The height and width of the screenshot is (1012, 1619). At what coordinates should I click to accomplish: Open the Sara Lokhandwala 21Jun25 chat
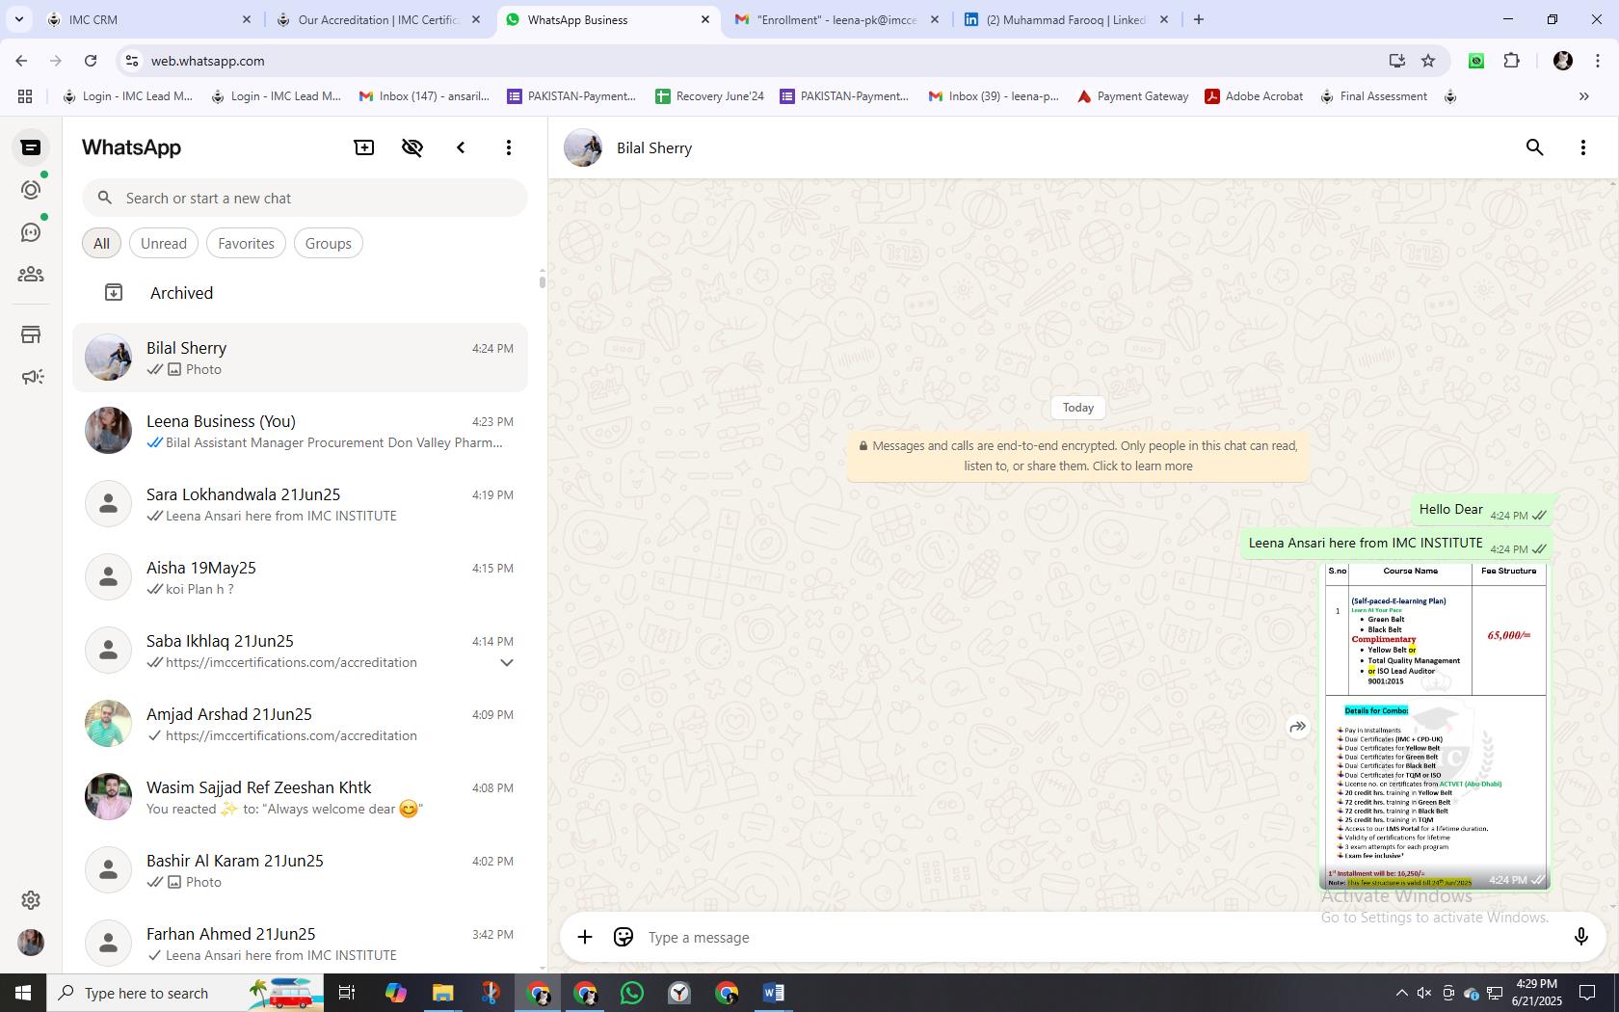pyautogui.click(x=300, y=504)
